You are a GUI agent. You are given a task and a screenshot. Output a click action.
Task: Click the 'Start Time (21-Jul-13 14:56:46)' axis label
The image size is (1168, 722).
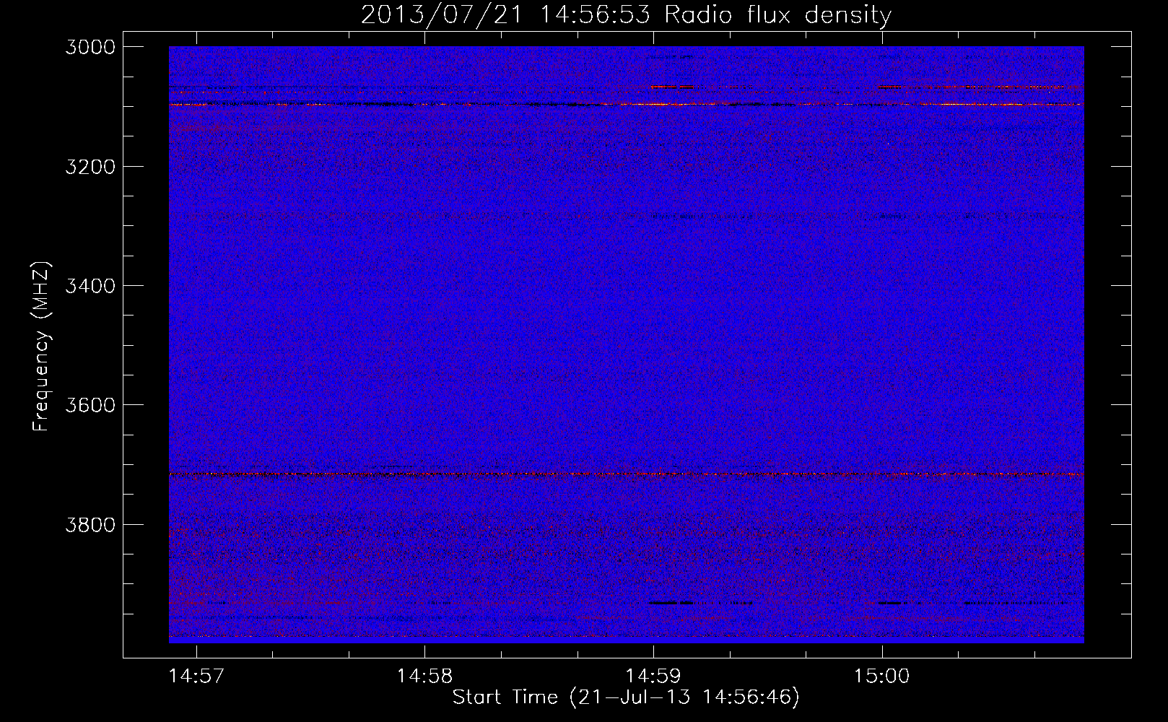(626, 697)
